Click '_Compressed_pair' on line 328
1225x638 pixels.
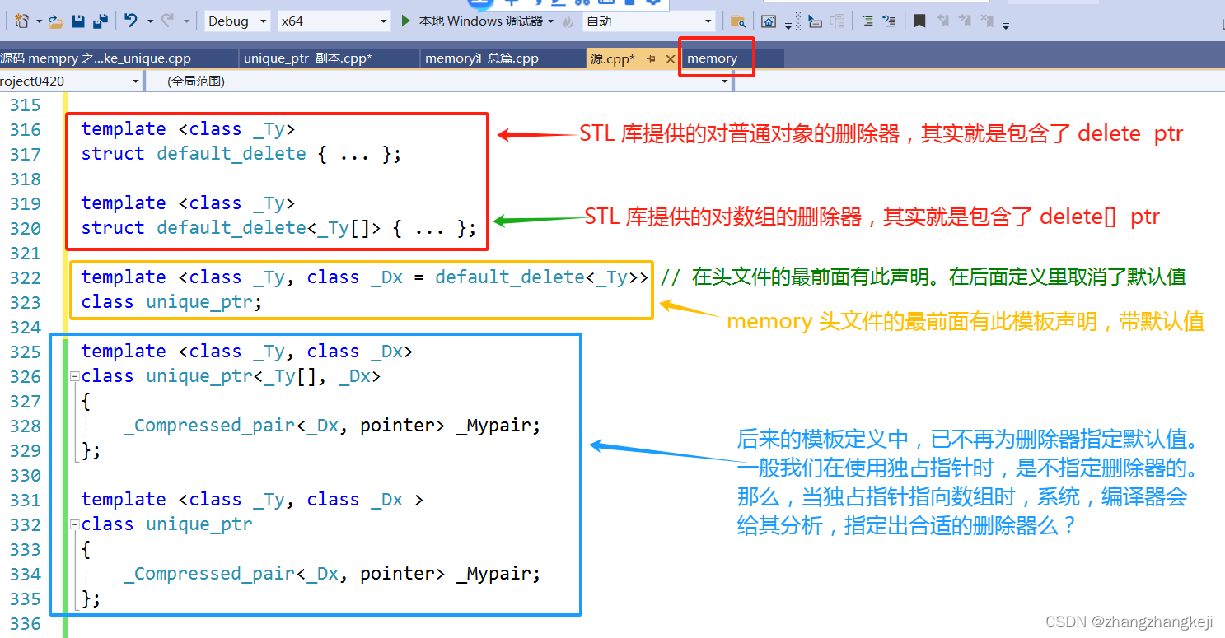209,426
